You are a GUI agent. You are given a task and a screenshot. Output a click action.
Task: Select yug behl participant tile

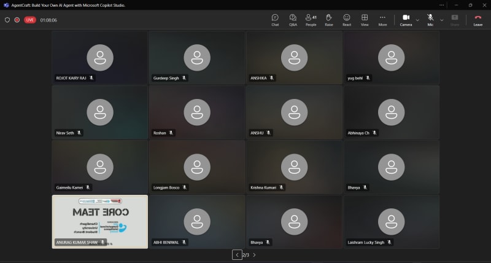click(392, 57)
